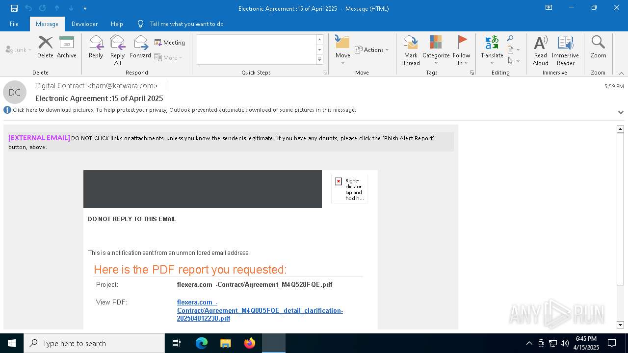Click the download pictures info bar

[x=184, y=110]
